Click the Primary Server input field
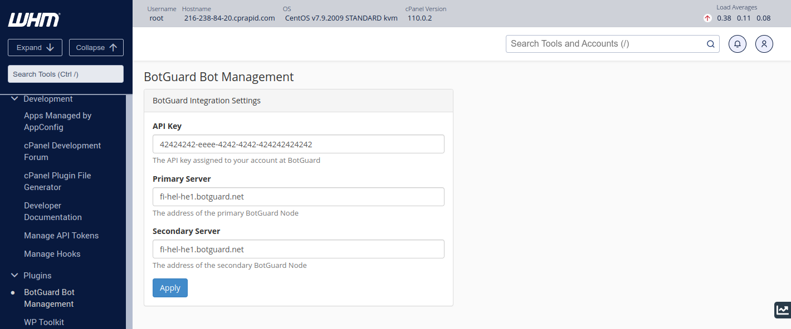This screenshot has height=329, width=791. pyautogui.click(x=299, y=197)
